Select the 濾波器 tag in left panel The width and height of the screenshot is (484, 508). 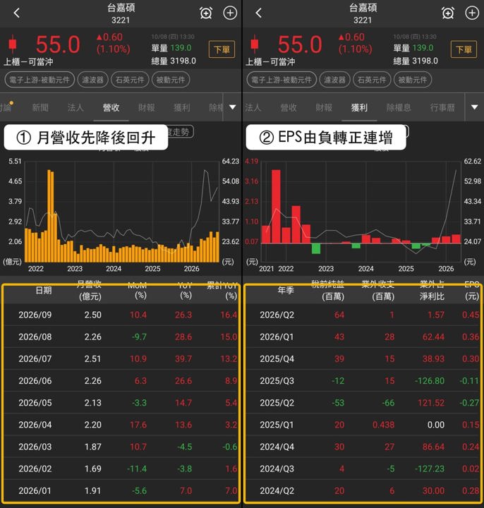[92, 80]
